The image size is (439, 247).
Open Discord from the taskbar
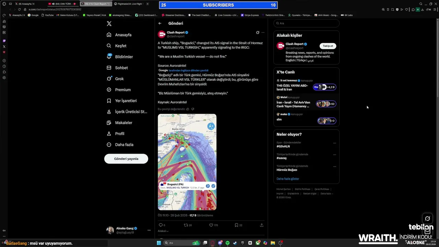[x=220, y=243]
